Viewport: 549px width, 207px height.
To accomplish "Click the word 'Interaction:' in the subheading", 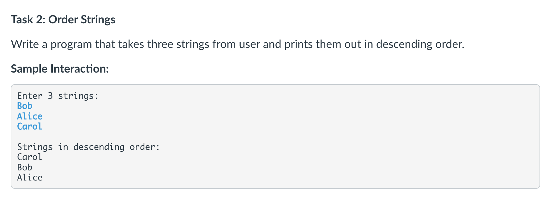I will coord(80,69).
